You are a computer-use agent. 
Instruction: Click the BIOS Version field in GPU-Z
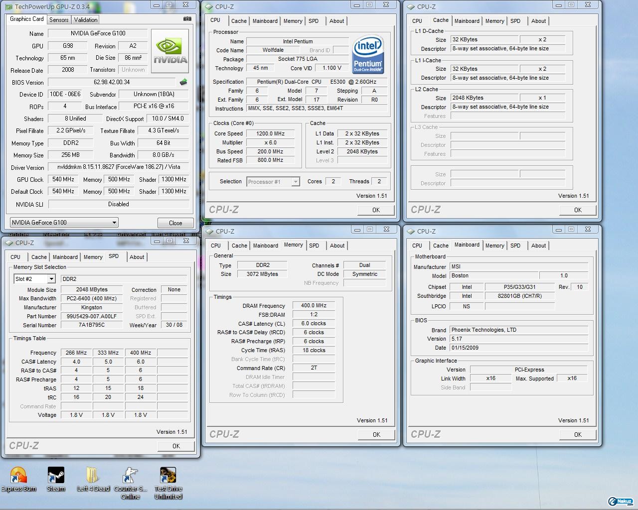point(112,82)
